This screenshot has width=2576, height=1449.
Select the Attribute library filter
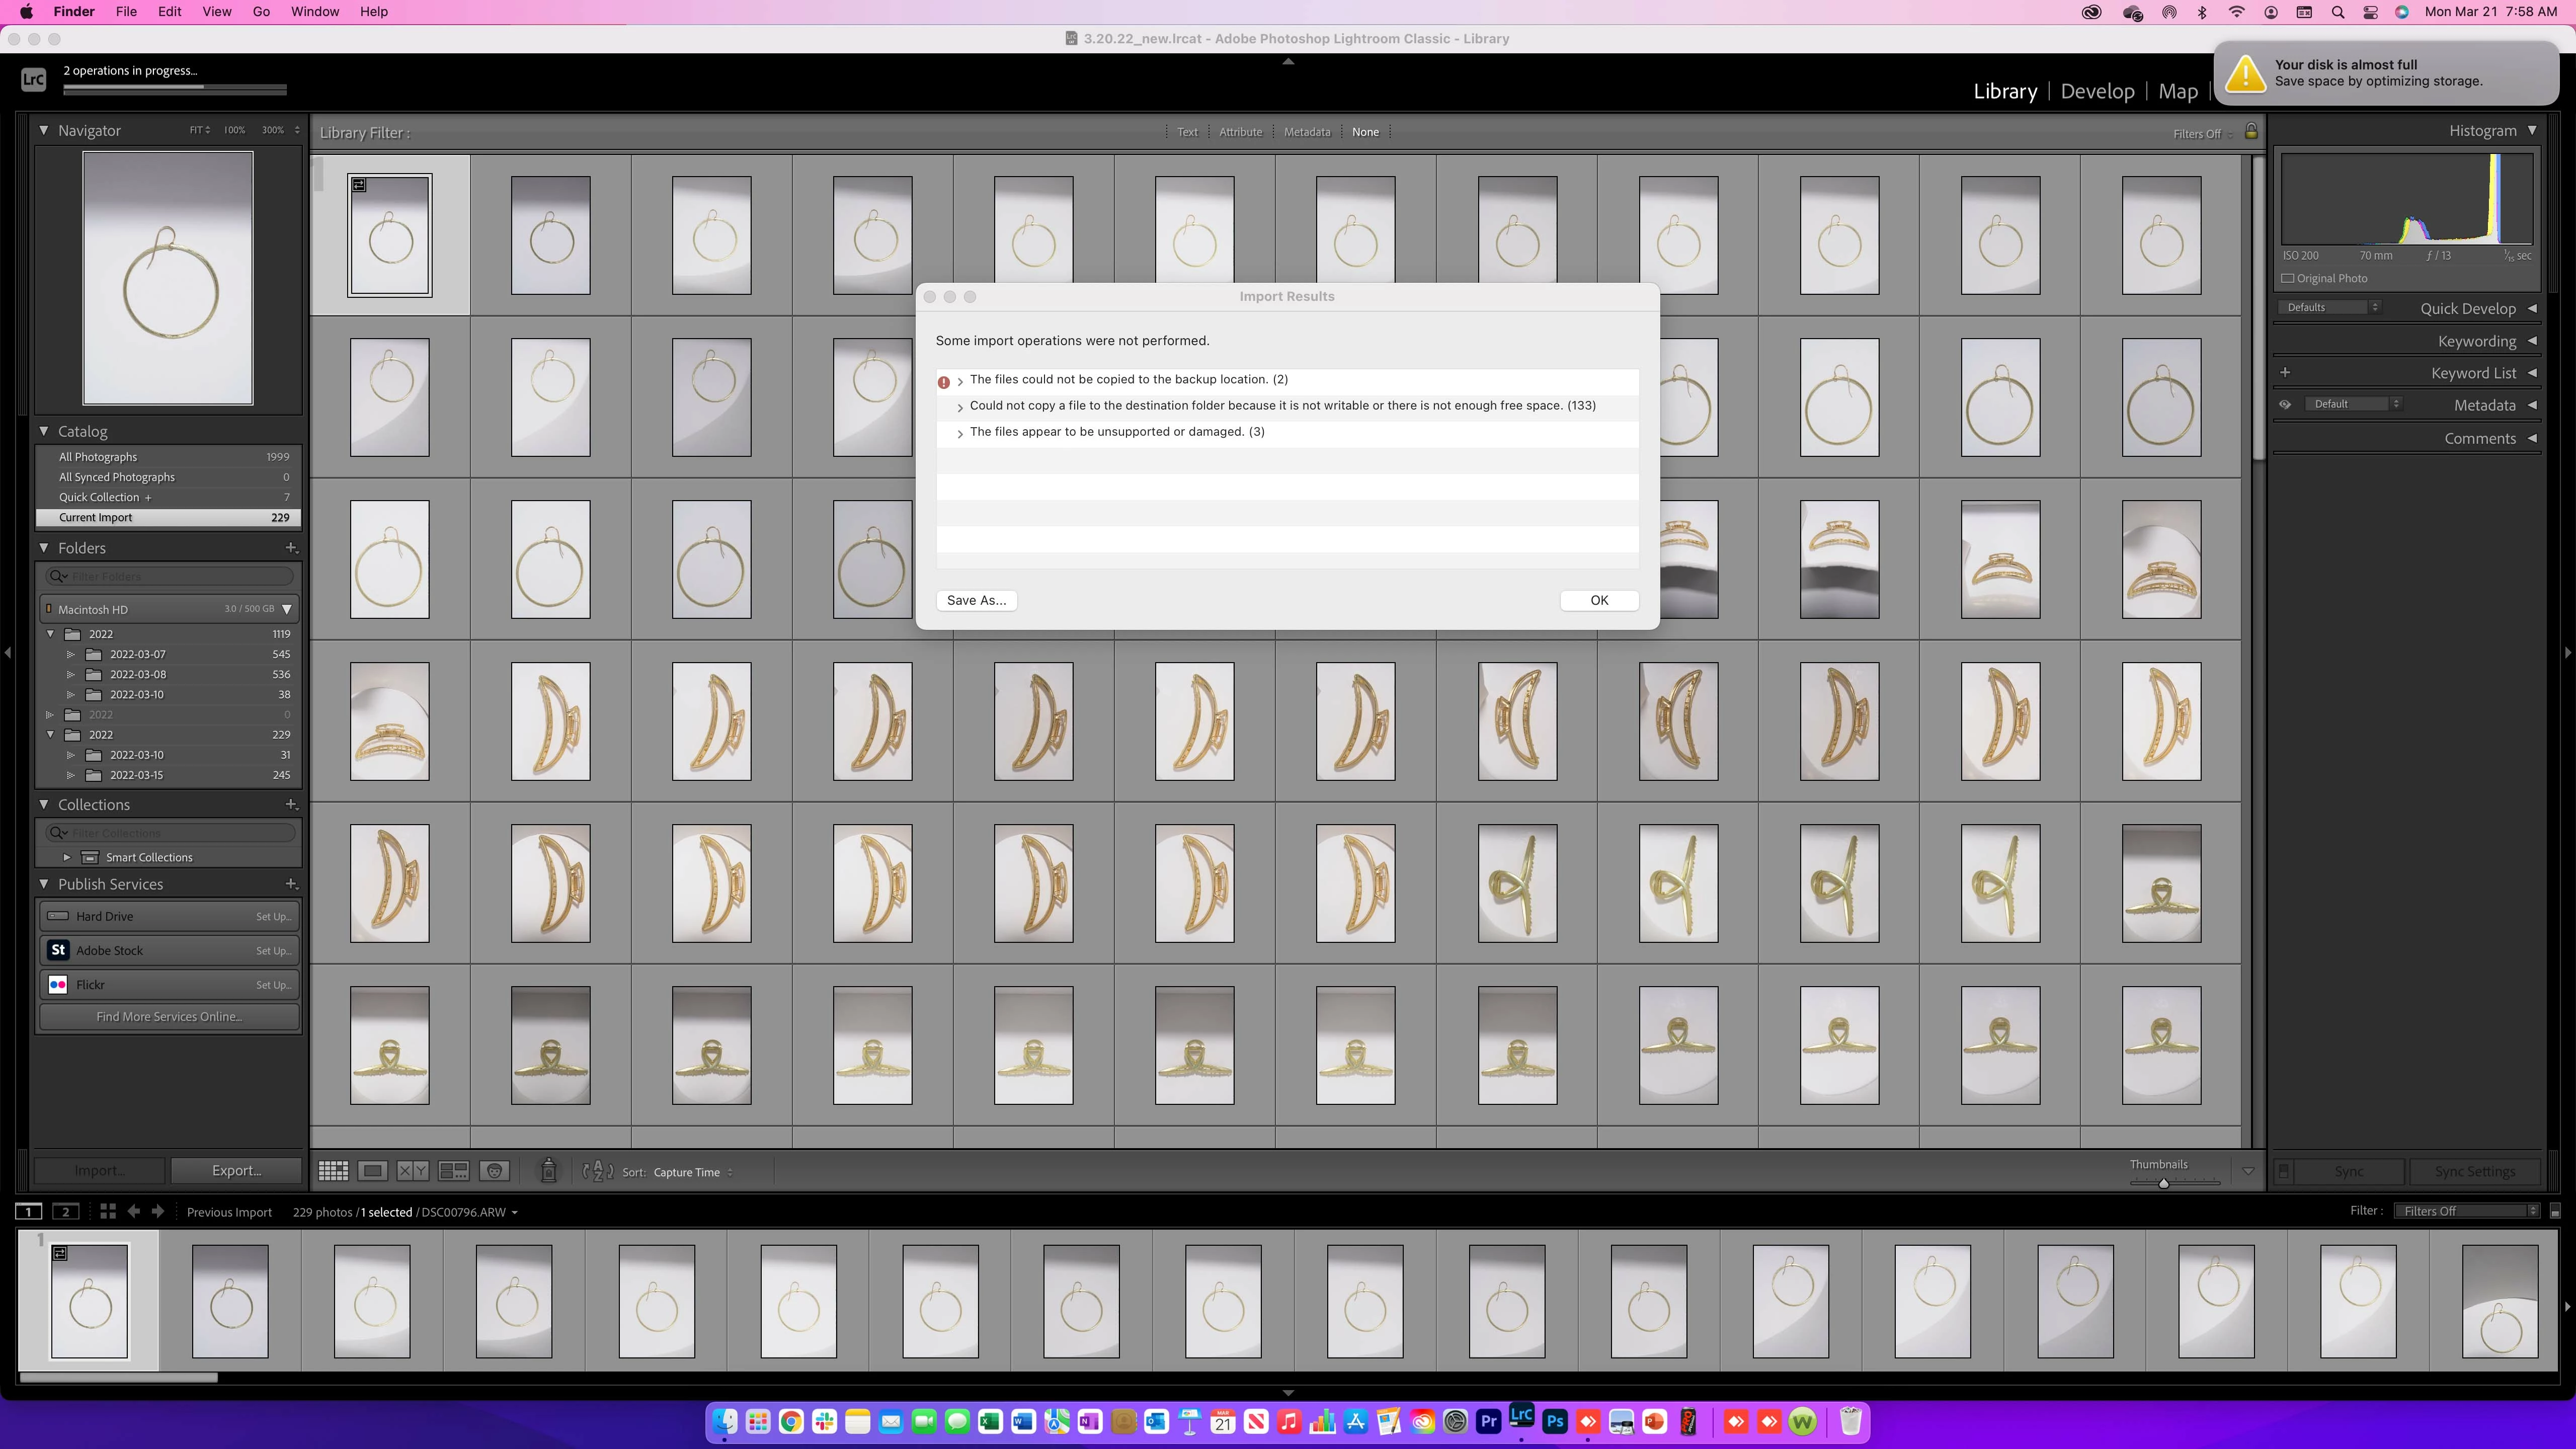tap(1240, 132)
